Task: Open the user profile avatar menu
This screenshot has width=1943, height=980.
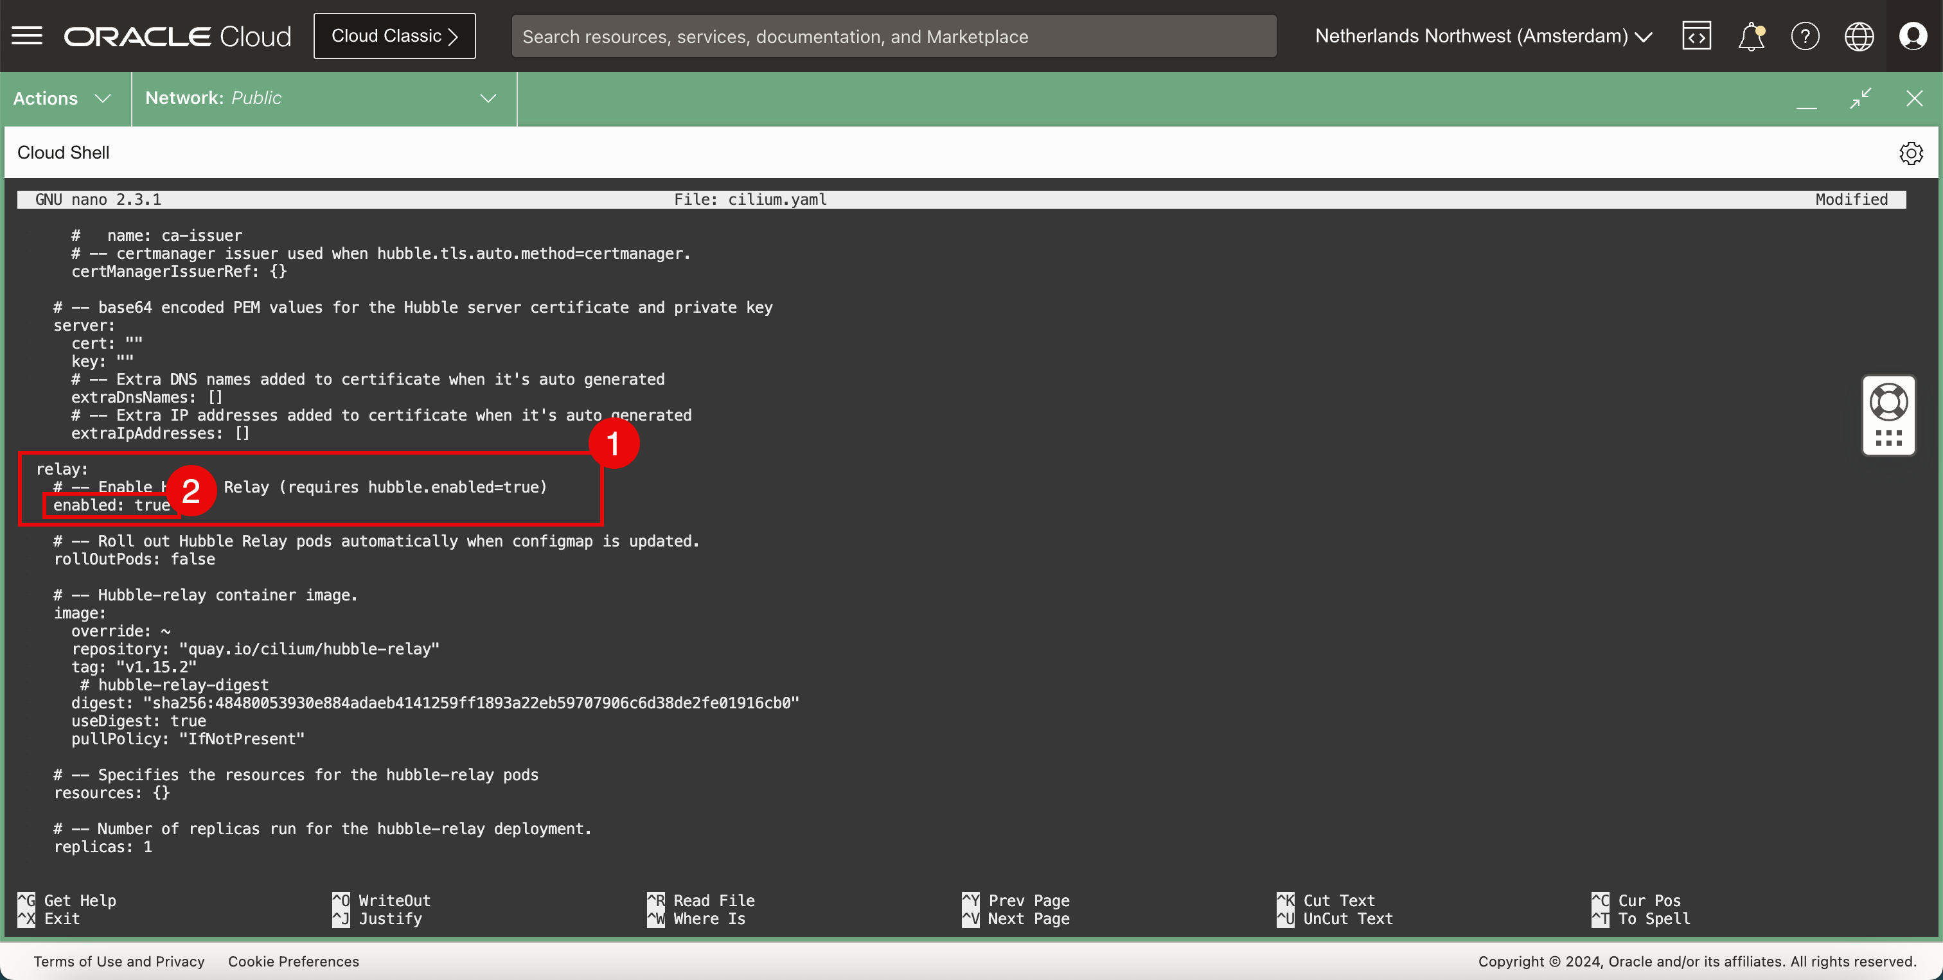Action: [x=1913, y=36]
